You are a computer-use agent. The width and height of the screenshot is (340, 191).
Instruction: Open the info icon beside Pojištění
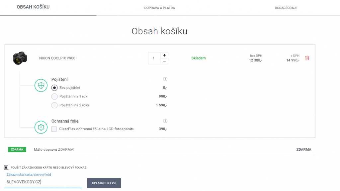165,79
